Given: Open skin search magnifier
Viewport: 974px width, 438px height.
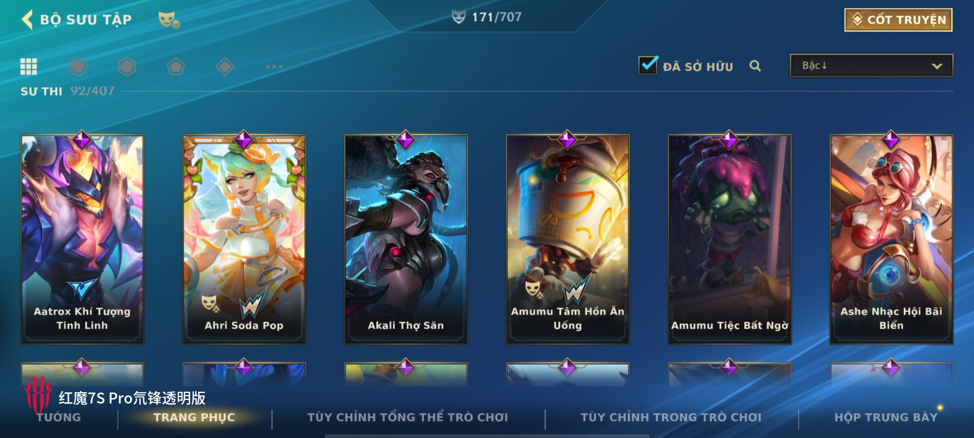Looking at the screenshot, I should pyautogui.click(x=755, y=66).
